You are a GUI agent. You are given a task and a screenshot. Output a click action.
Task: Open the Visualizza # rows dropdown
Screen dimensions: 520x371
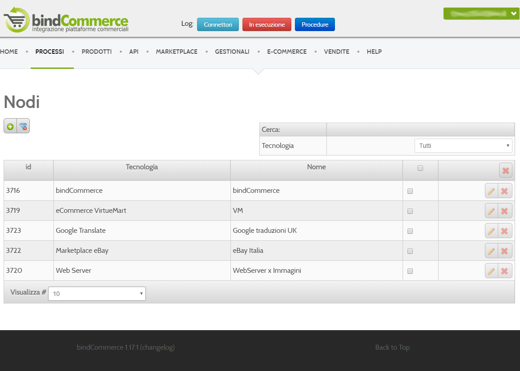point(97,294)
